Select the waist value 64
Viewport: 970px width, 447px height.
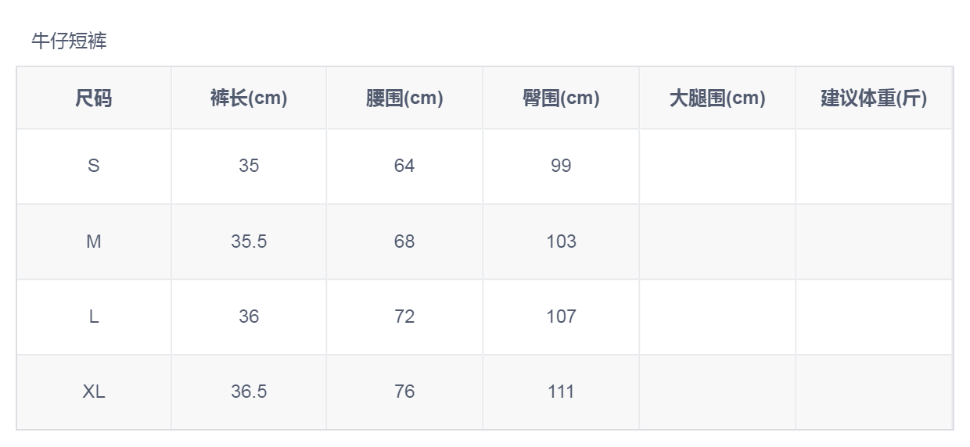(404, 166)
